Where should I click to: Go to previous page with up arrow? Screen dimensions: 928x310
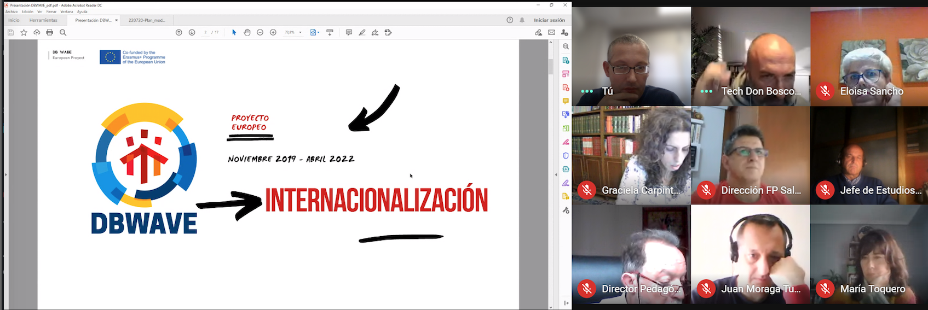178,33
